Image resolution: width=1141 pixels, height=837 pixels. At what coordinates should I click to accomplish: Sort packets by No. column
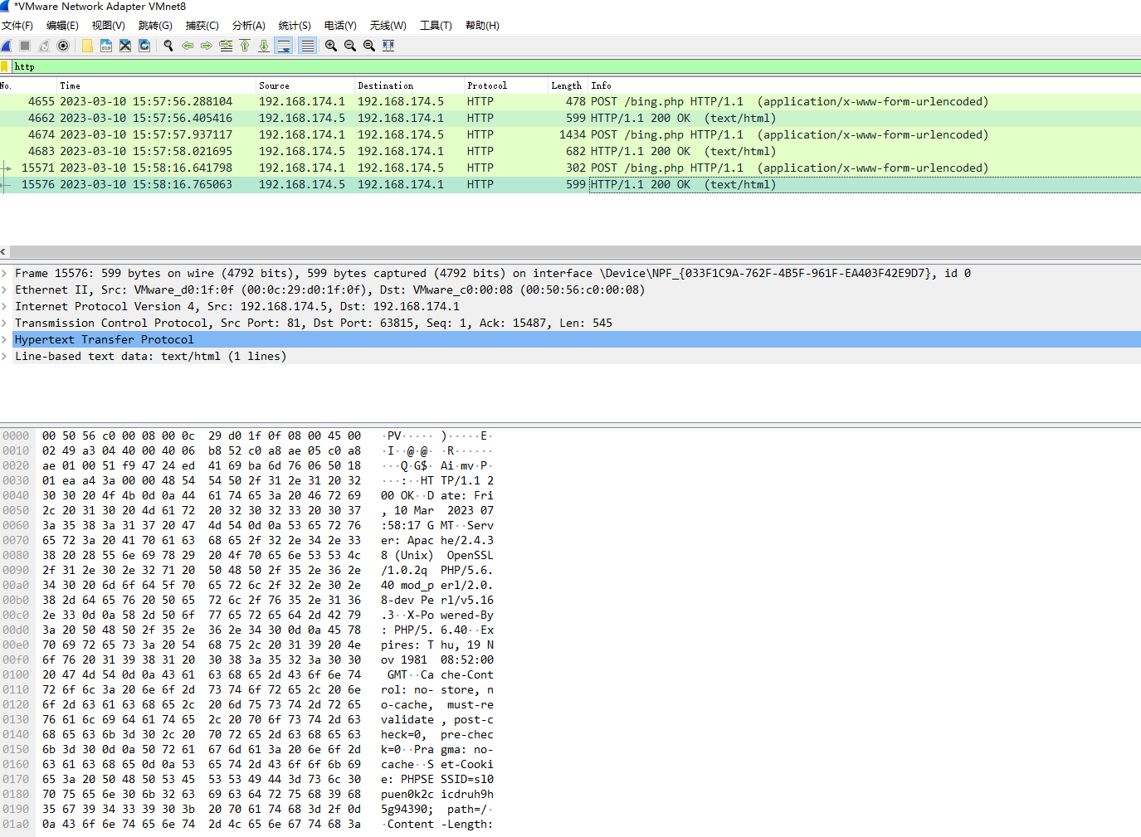[28, 85]
